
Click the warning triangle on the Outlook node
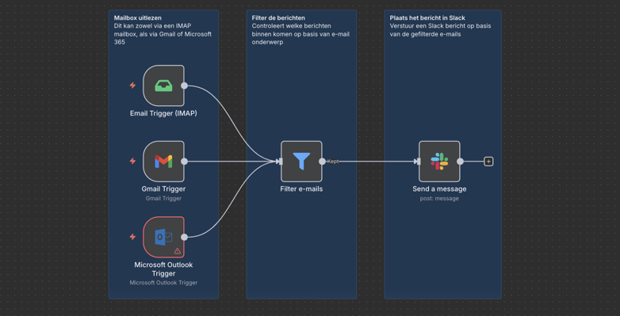[177, 251]
